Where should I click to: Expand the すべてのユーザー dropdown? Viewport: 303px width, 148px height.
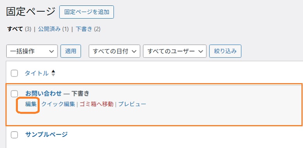(175, 51)
